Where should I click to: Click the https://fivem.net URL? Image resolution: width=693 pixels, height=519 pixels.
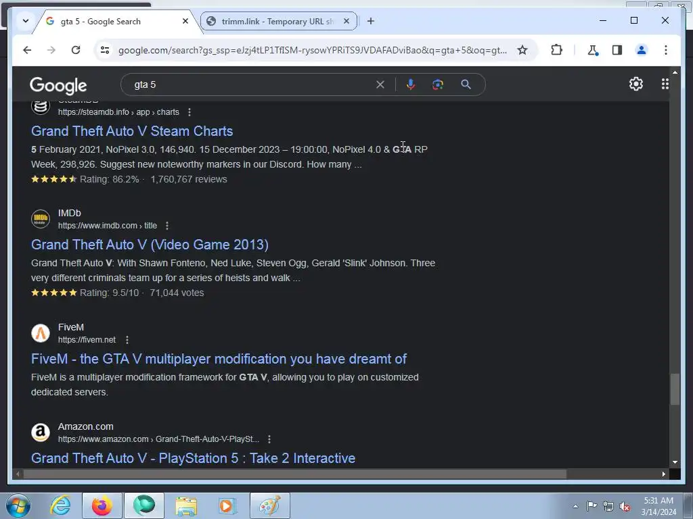(x=87, y=340)
